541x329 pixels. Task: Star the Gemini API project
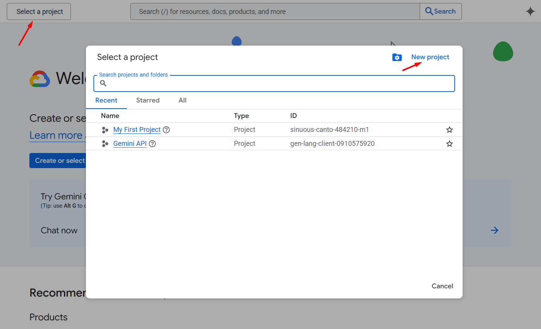(x=449, y=144)
